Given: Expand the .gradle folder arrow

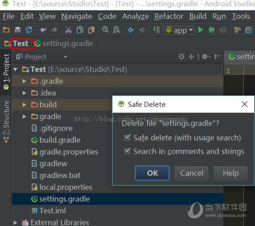Looking at the screenshot, I should click(x=24, y=81).
